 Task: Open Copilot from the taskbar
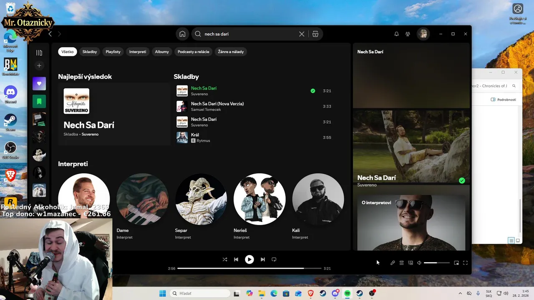click(x=249, y=293)
